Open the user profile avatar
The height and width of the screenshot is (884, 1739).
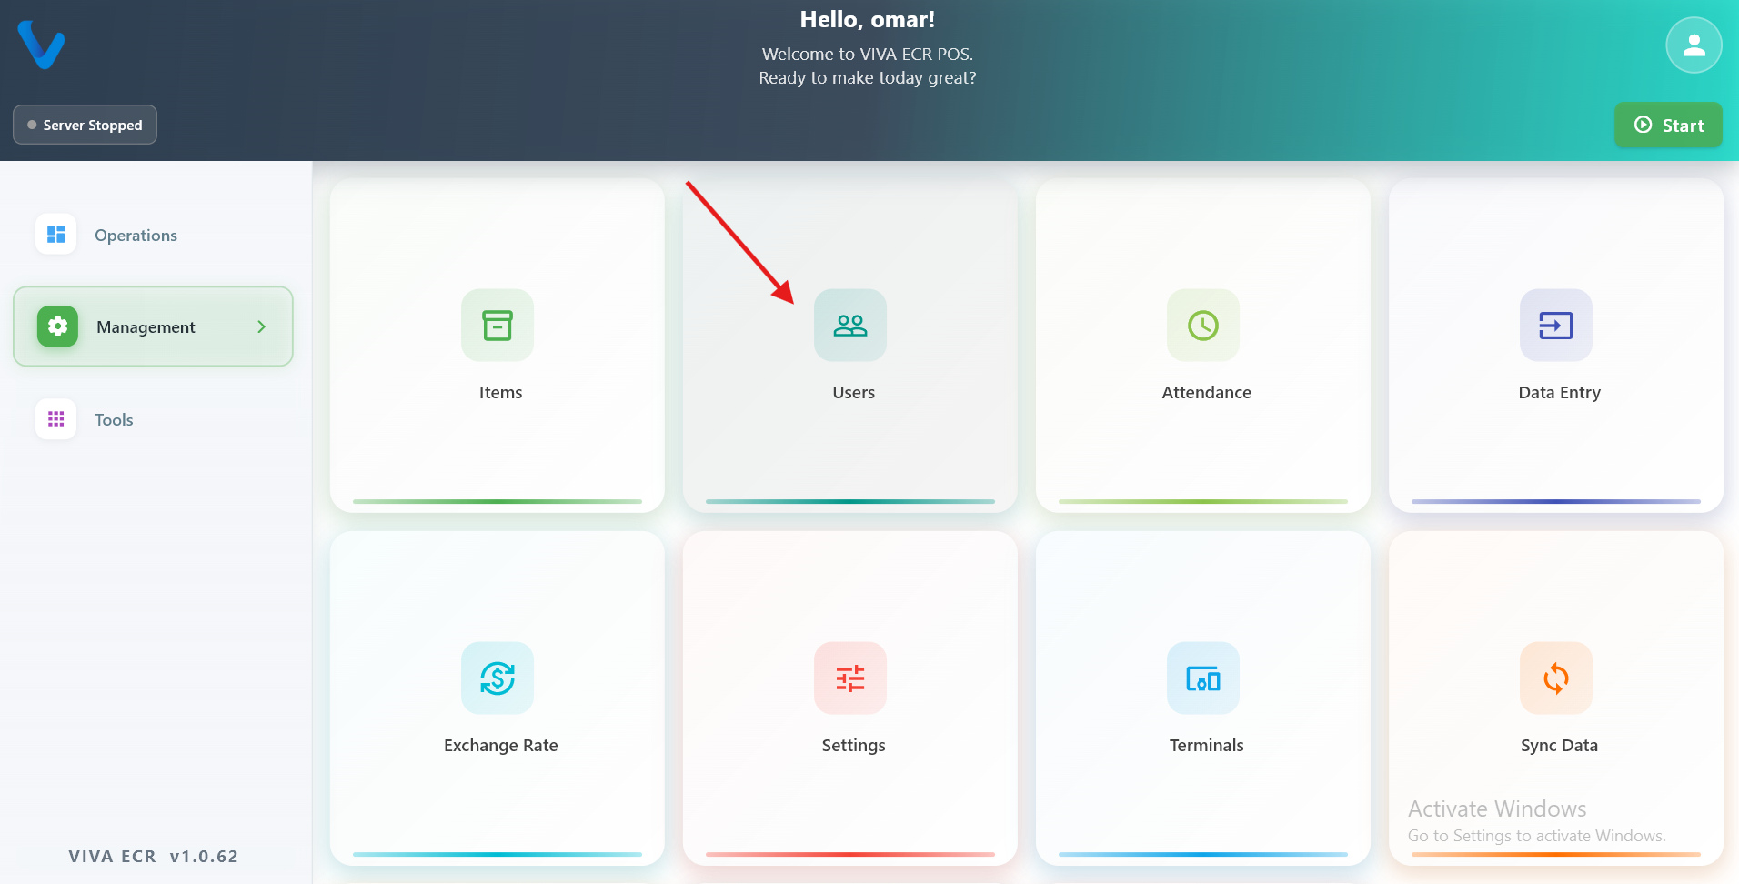click(x=1694, y=45)
